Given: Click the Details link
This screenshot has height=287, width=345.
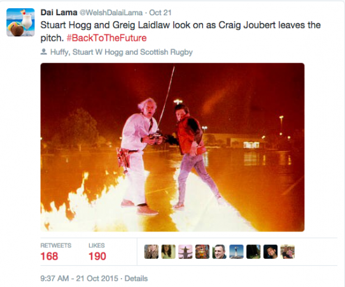Looking at the screenshot, I should [x=136, y=279].
